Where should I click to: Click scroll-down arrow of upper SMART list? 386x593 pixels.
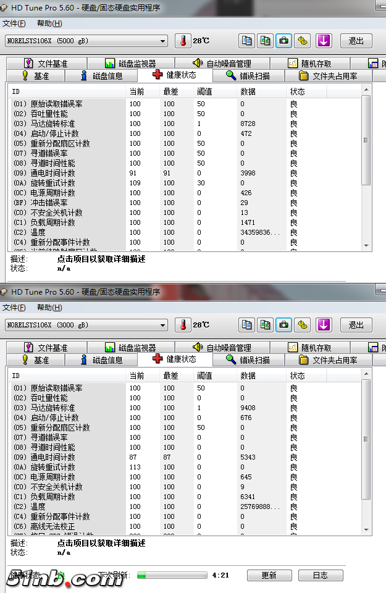[x=366, y=246]
